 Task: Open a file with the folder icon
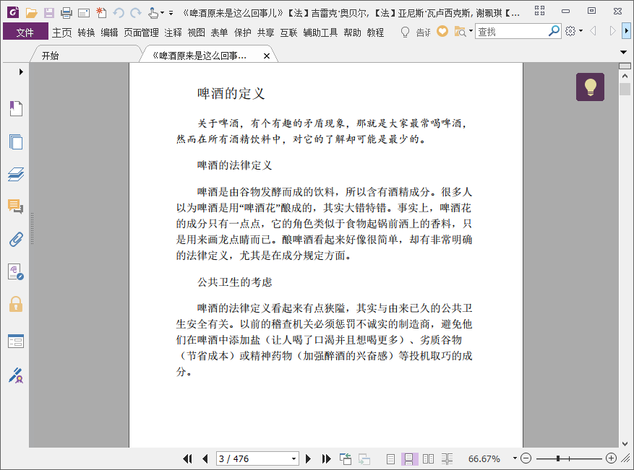point(31,13)
